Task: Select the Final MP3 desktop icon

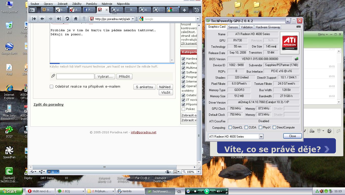Action: coord(9,69)
